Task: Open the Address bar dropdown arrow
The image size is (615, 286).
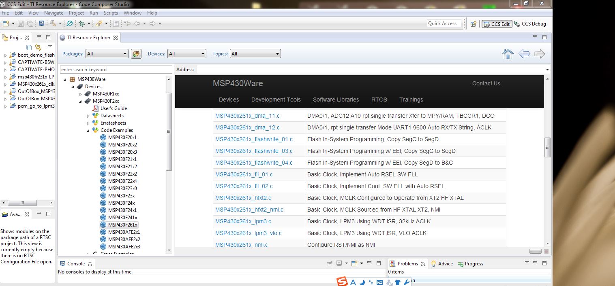Action: [547, 70]
